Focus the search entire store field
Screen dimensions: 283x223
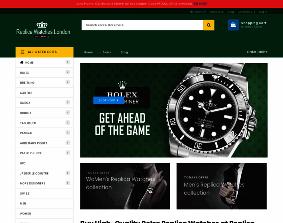click(142, 25)
